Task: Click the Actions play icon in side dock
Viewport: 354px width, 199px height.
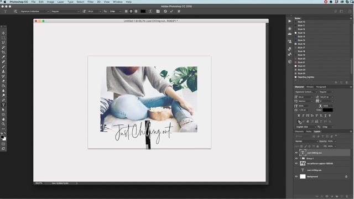Action: pyautogui.click(x=290, y=21)
